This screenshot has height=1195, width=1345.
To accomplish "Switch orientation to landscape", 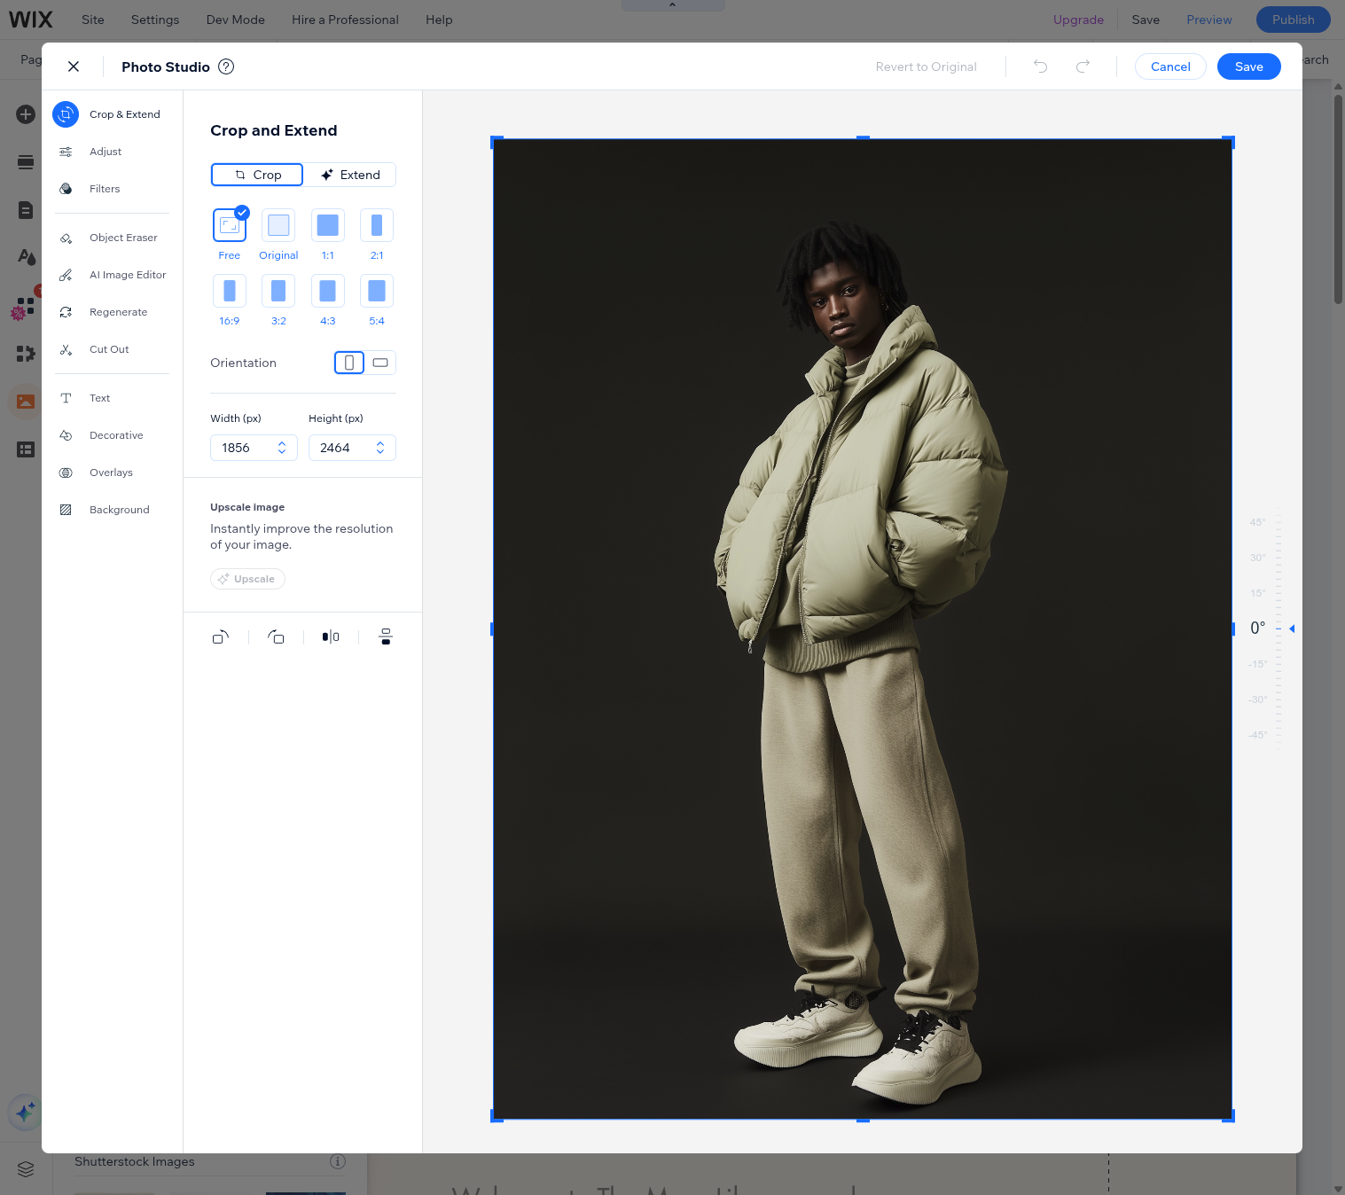I will tap(379, 363).
